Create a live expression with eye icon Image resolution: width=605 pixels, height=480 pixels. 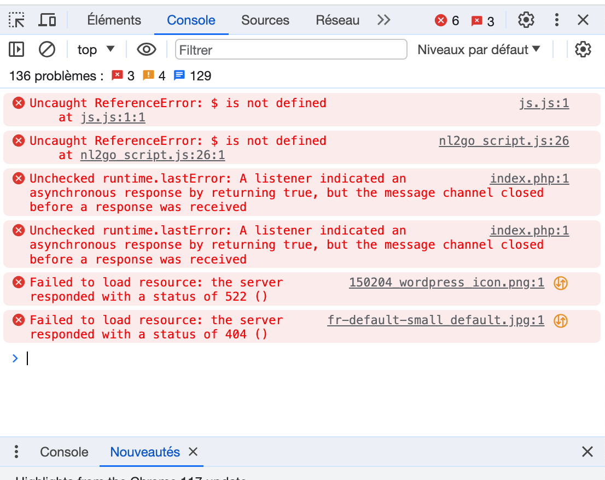(x=147, y=49)
